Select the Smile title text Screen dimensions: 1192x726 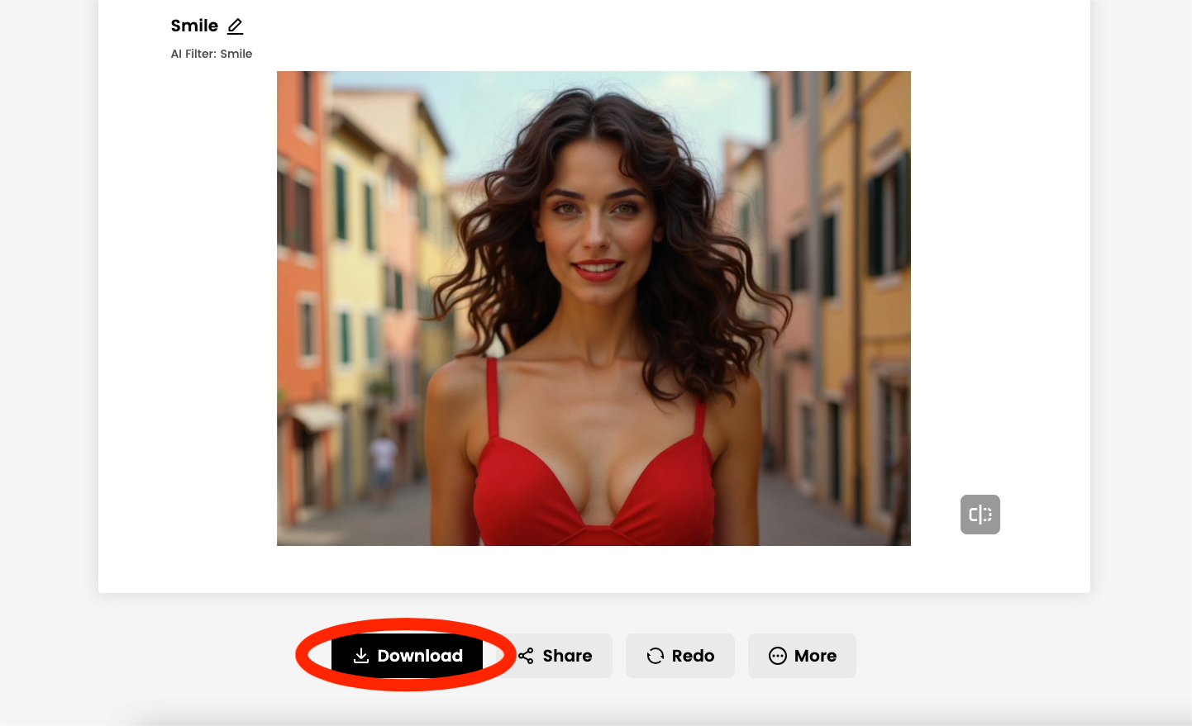pos(194,26)
